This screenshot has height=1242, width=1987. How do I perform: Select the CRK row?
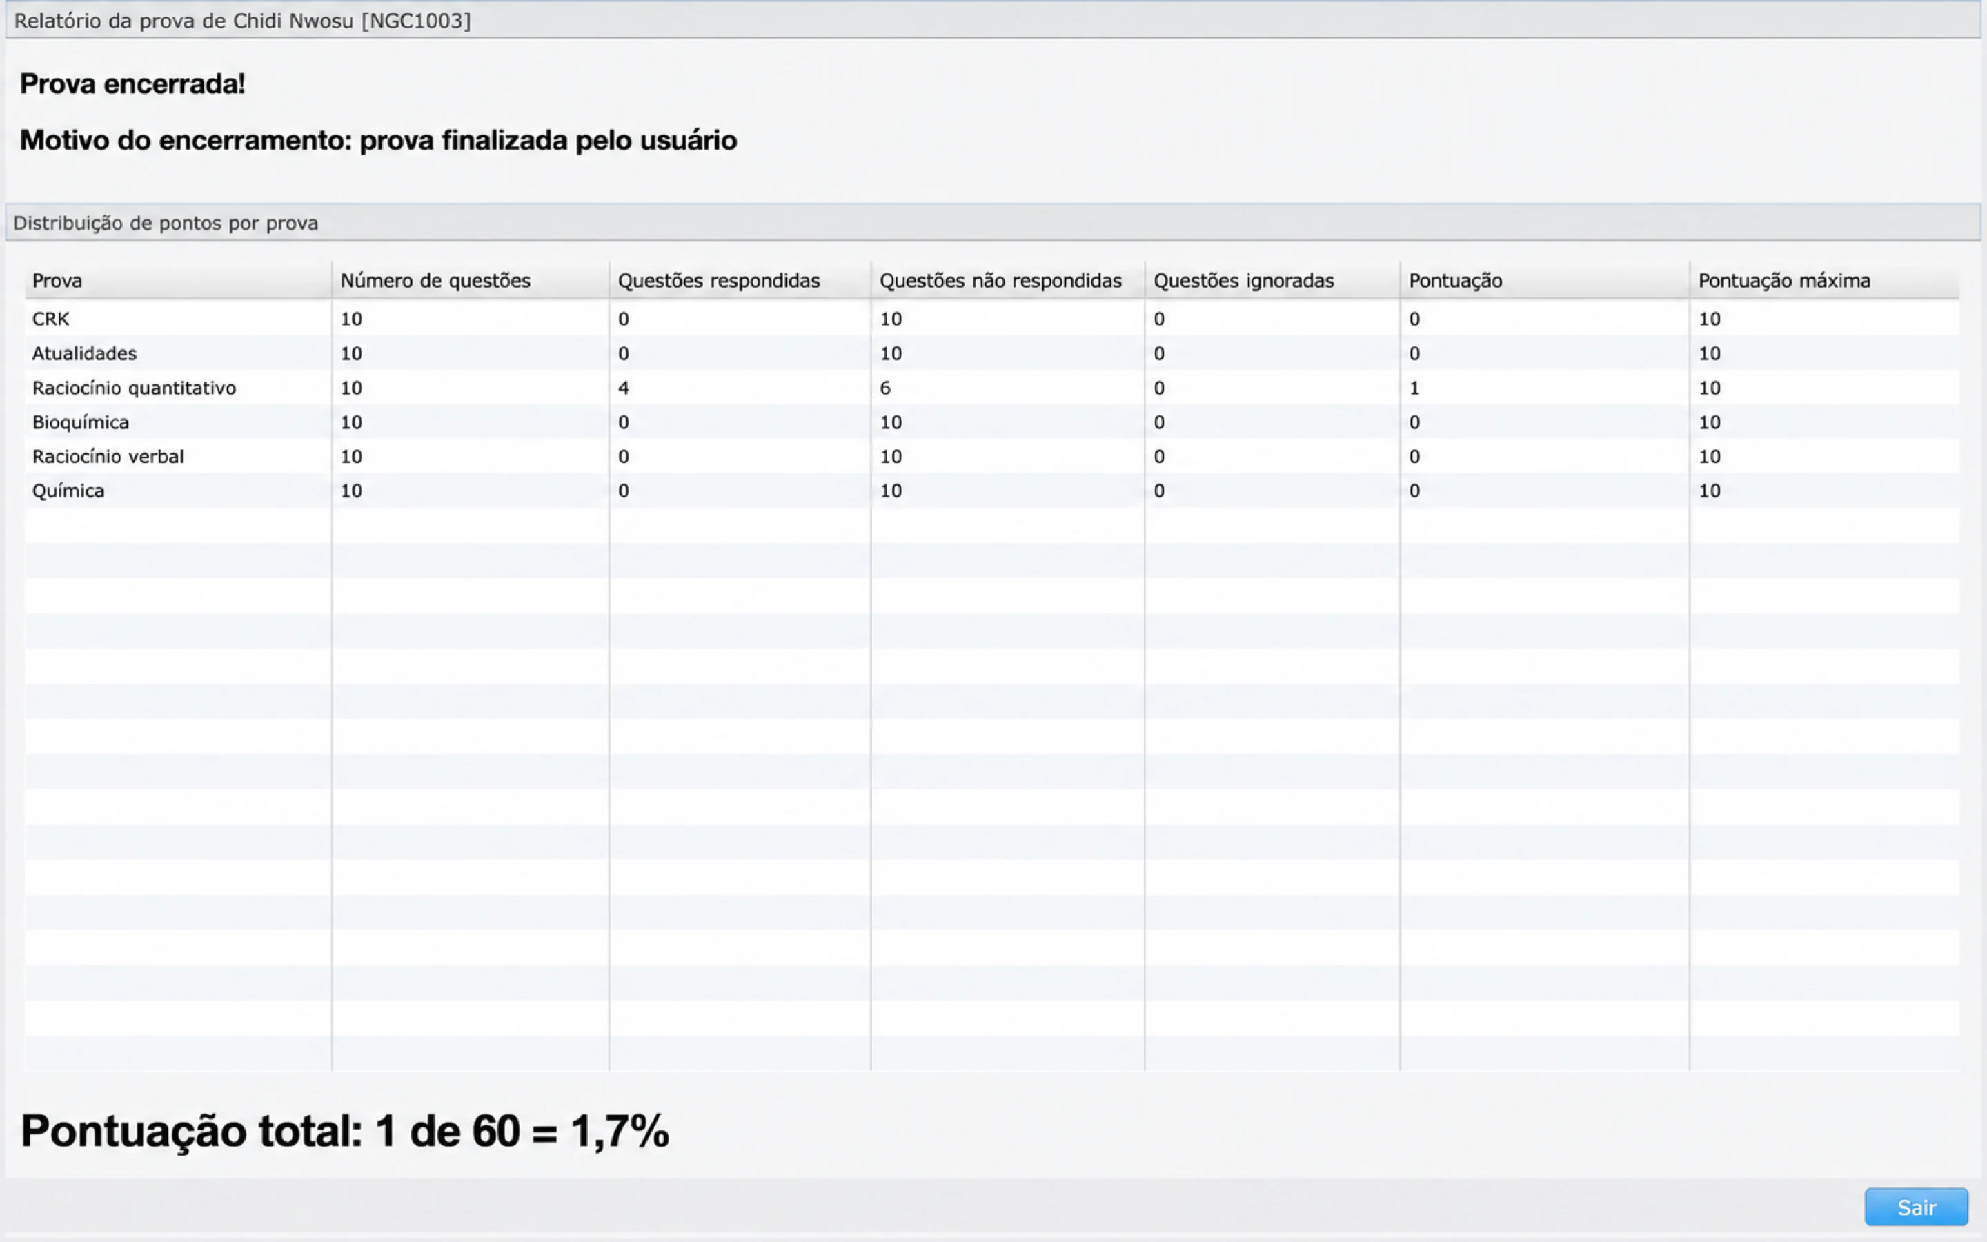tap(992, 319)
